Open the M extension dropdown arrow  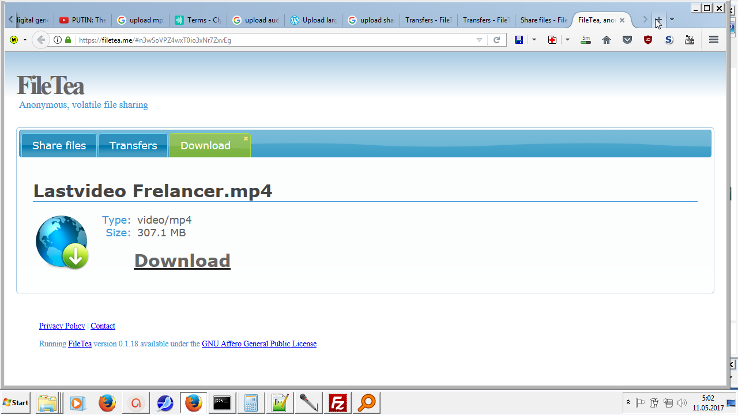(x=25, y=40)
